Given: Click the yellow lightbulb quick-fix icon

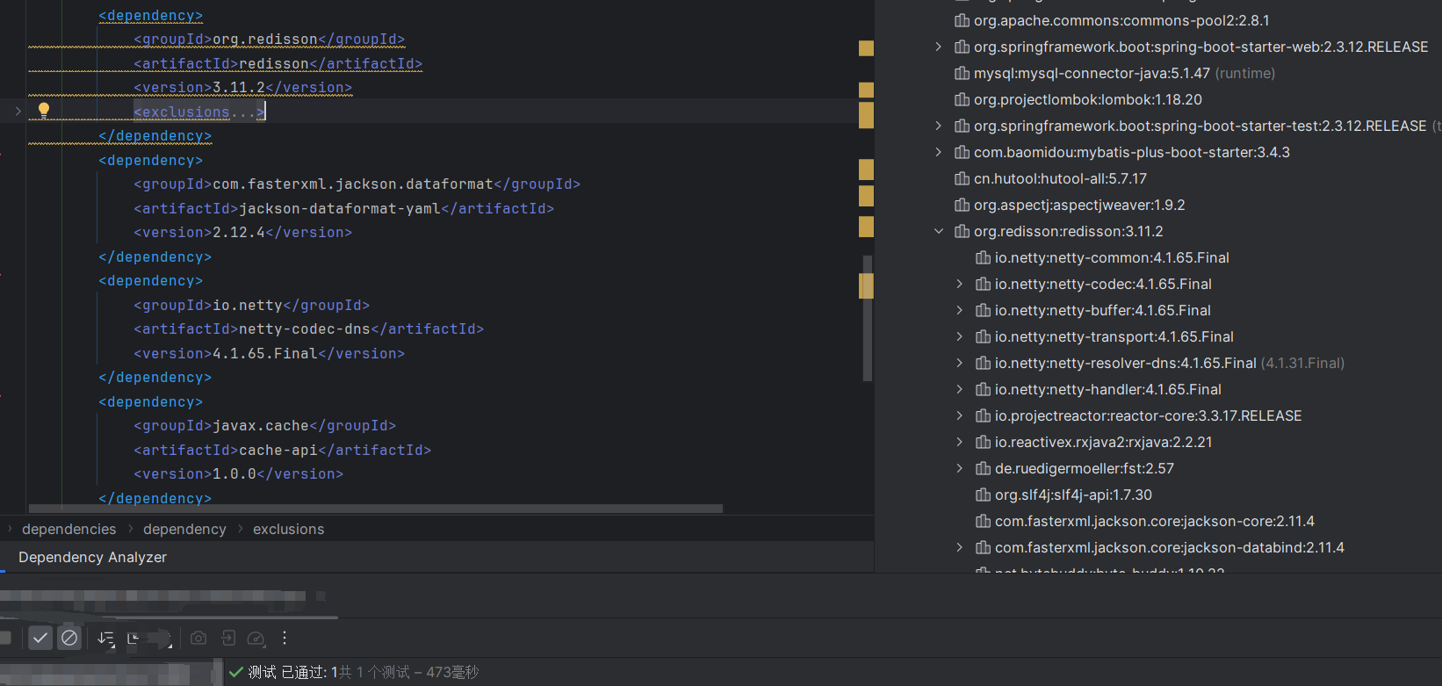Looking at the screenshot, I should (43, 110).
